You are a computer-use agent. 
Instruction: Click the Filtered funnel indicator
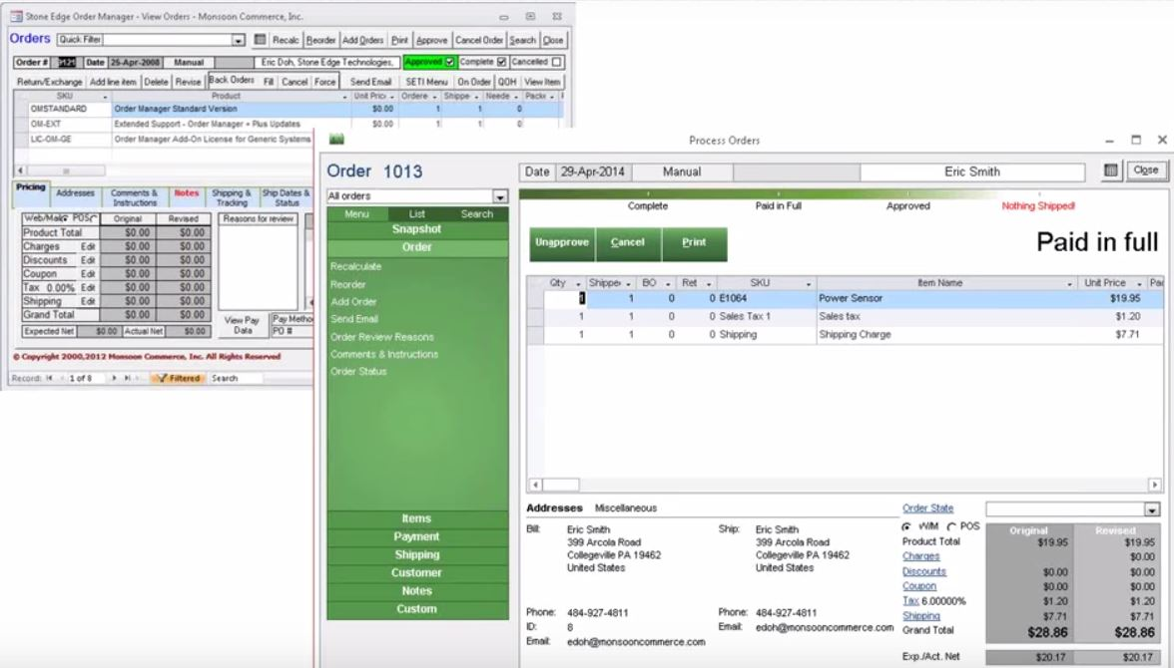click(x=177, y=378)
